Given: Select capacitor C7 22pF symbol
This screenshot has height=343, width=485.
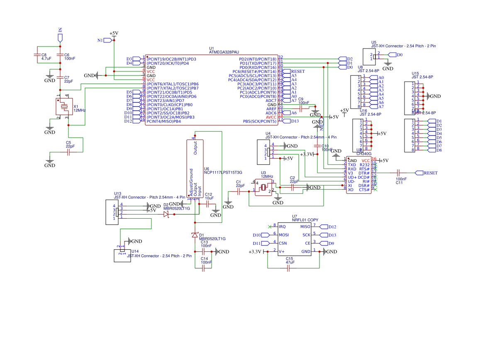Looking at the screenshot, I should pyautogui.click(x=60, y=77).
